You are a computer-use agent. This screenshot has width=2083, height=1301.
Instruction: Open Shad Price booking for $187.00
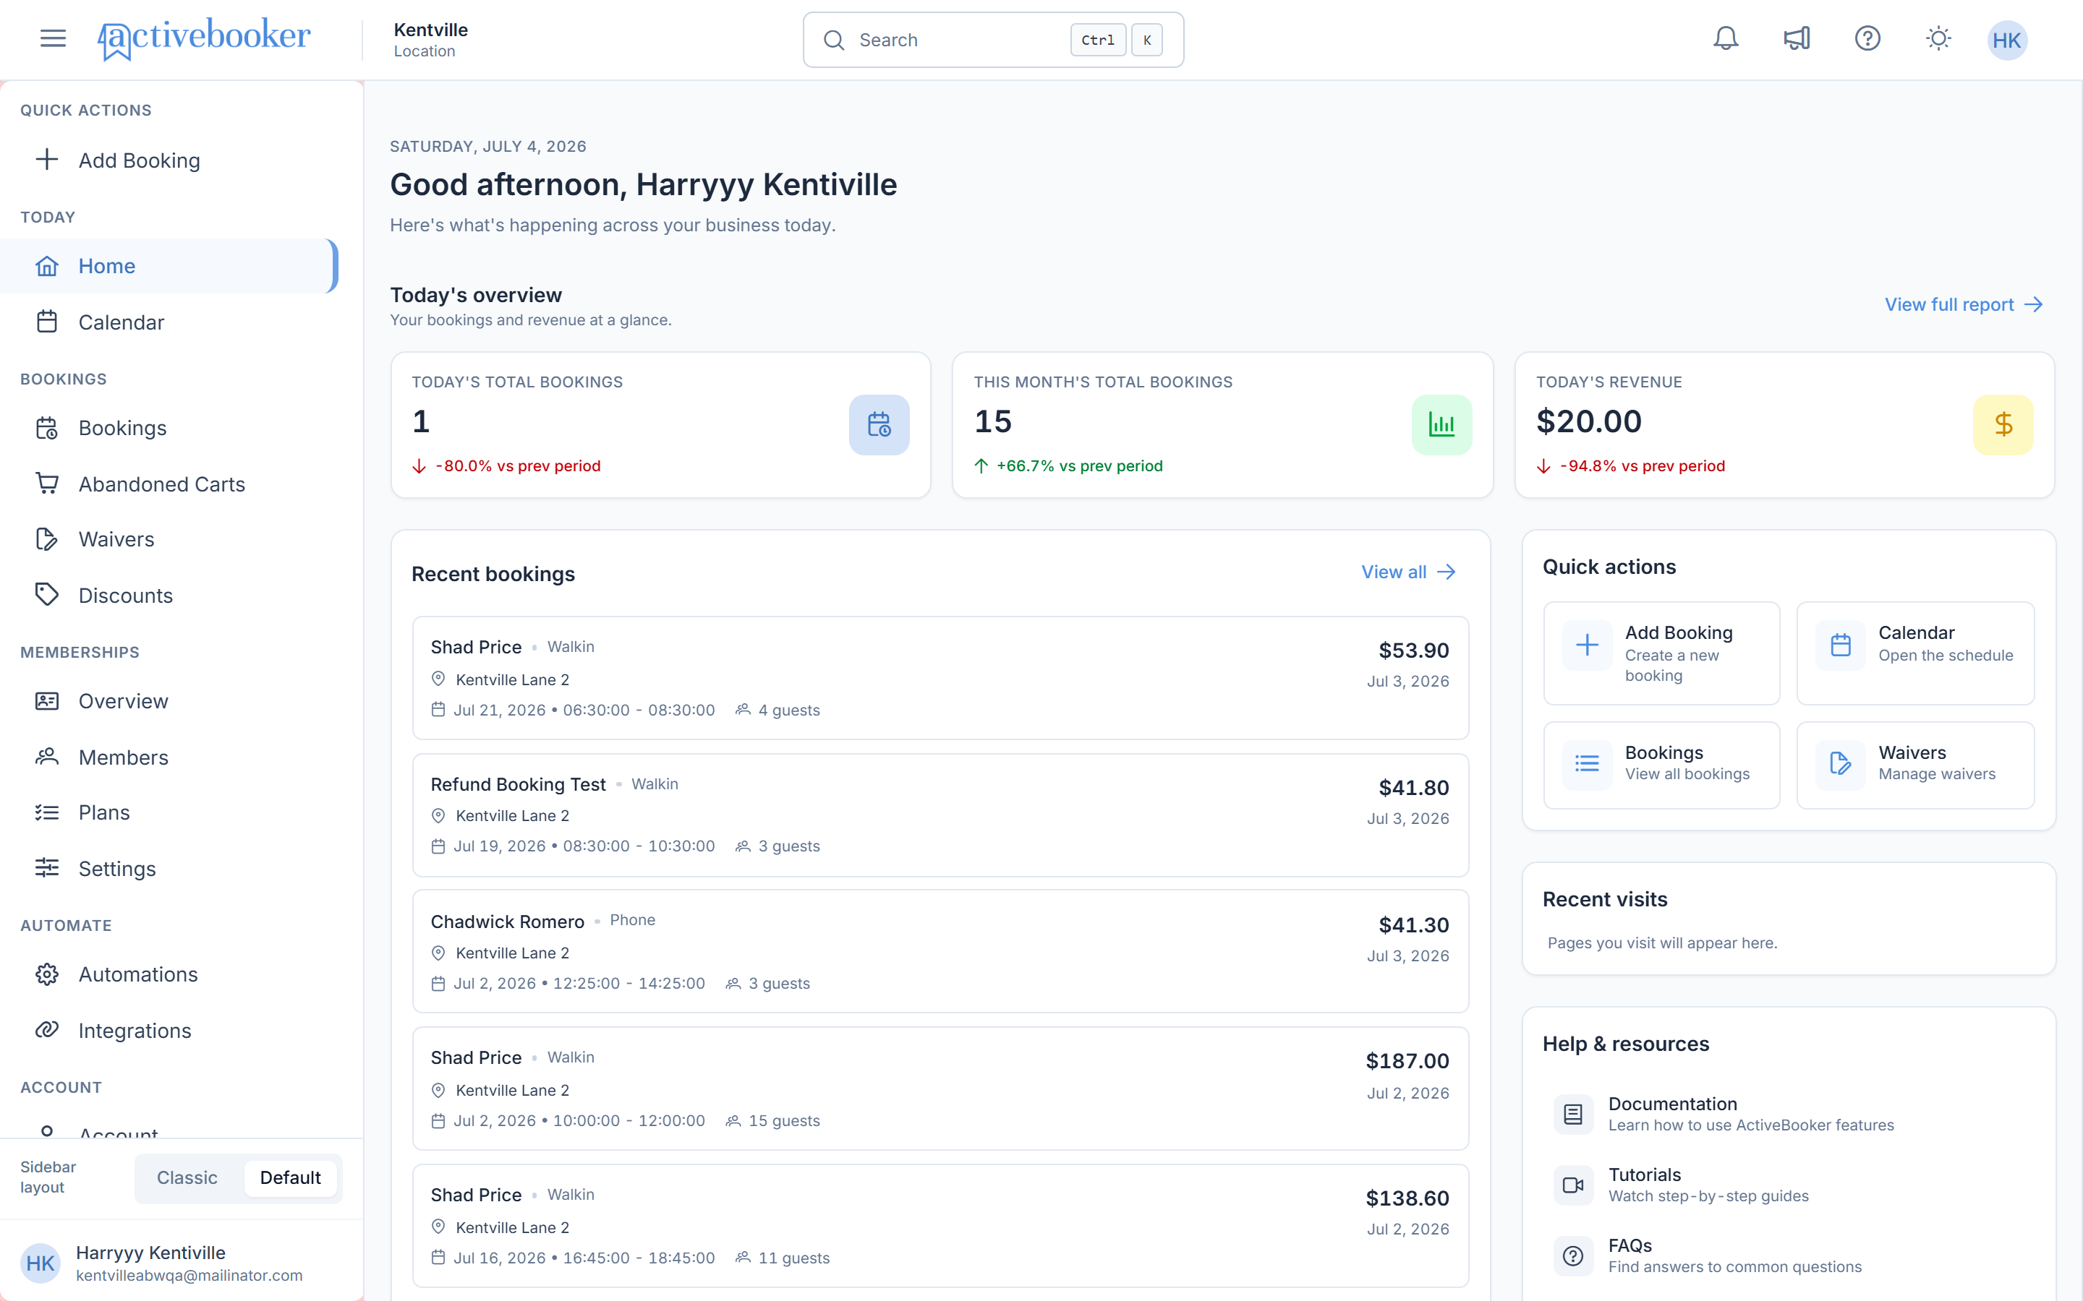coord(940,1089)
